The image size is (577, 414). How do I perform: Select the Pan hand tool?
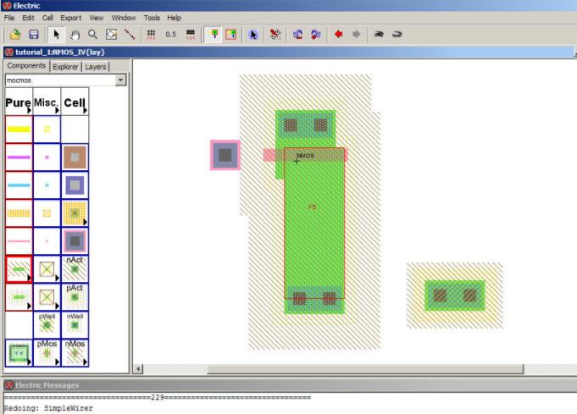pos(75,35)
